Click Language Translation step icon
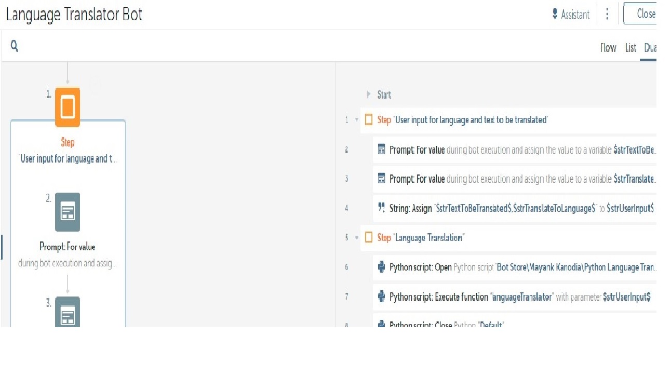The width and height of the screenshot is (671, 377). [x=369, y=238]
